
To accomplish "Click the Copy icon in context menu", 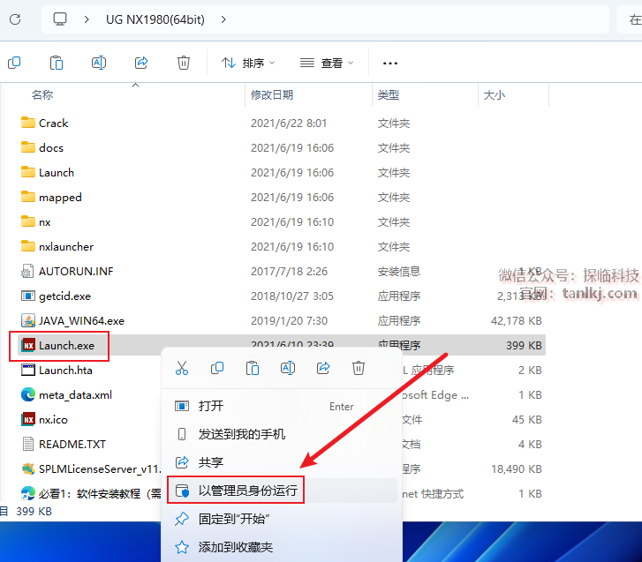I will (x=217, y=368).
